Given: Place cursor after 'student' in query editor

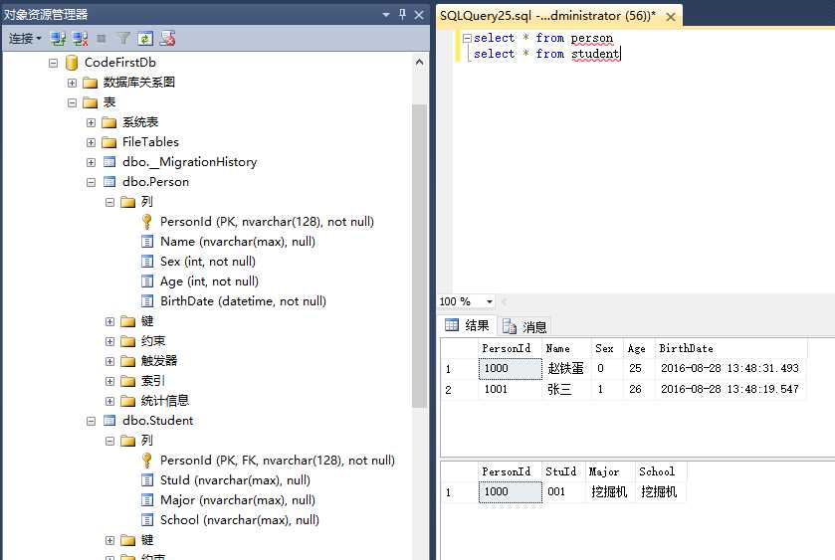Looking at the screenshot, I should point(620,54).
